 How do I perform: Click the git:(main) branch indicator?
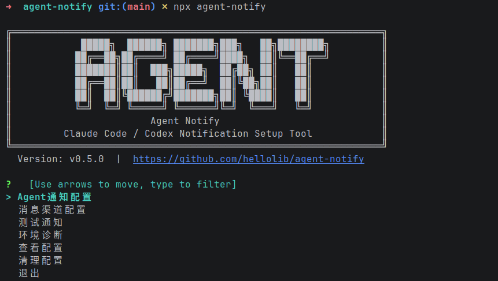127,7
